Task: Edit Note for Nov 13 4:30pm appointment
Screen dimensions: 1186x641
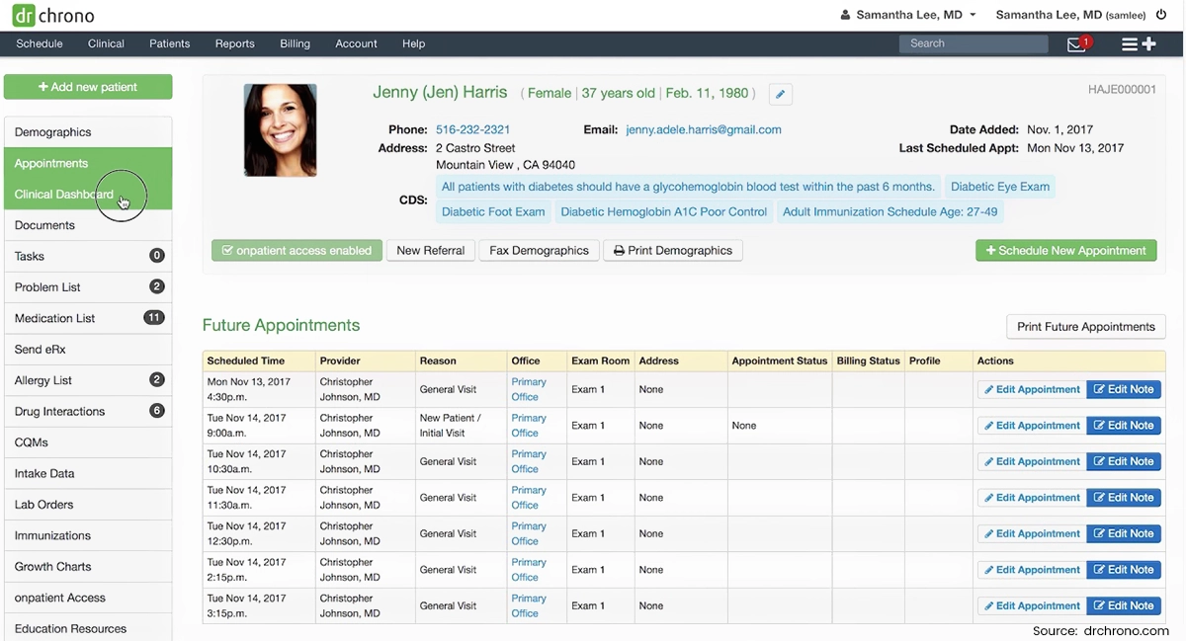Action: (1124, 389)
